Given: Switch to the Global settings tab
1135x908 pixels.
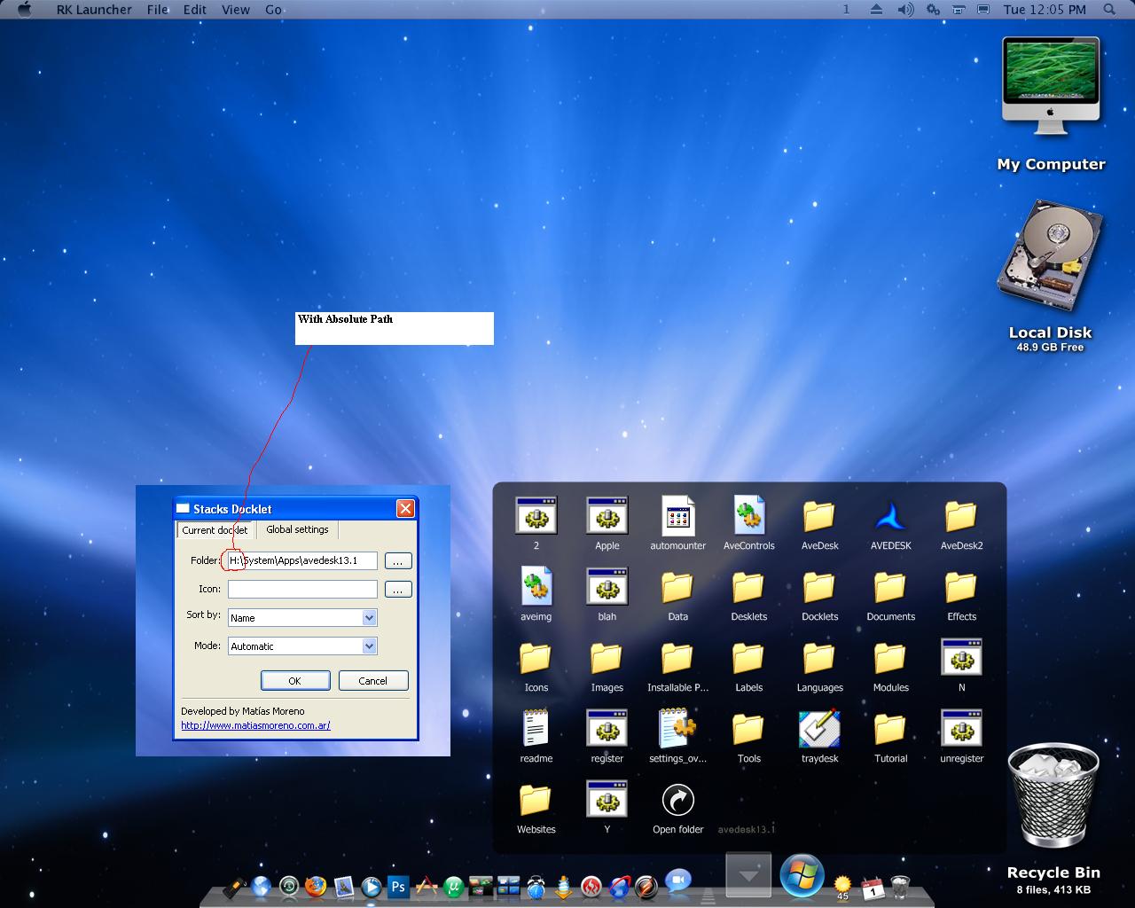Looking at the screenshot, I should 297,529.
